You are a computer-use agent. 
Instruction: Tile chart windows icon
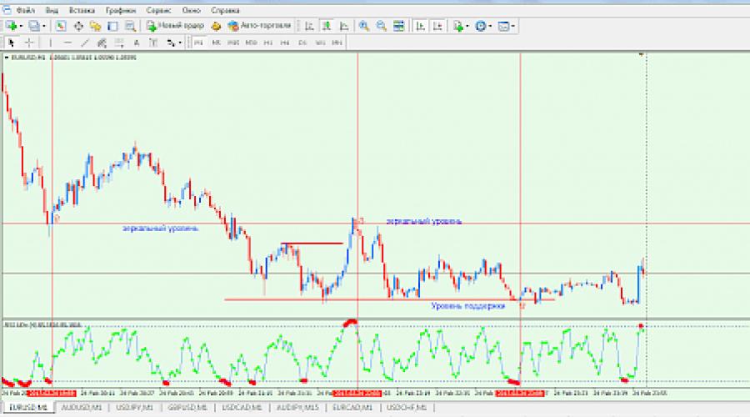coord(398,26)
